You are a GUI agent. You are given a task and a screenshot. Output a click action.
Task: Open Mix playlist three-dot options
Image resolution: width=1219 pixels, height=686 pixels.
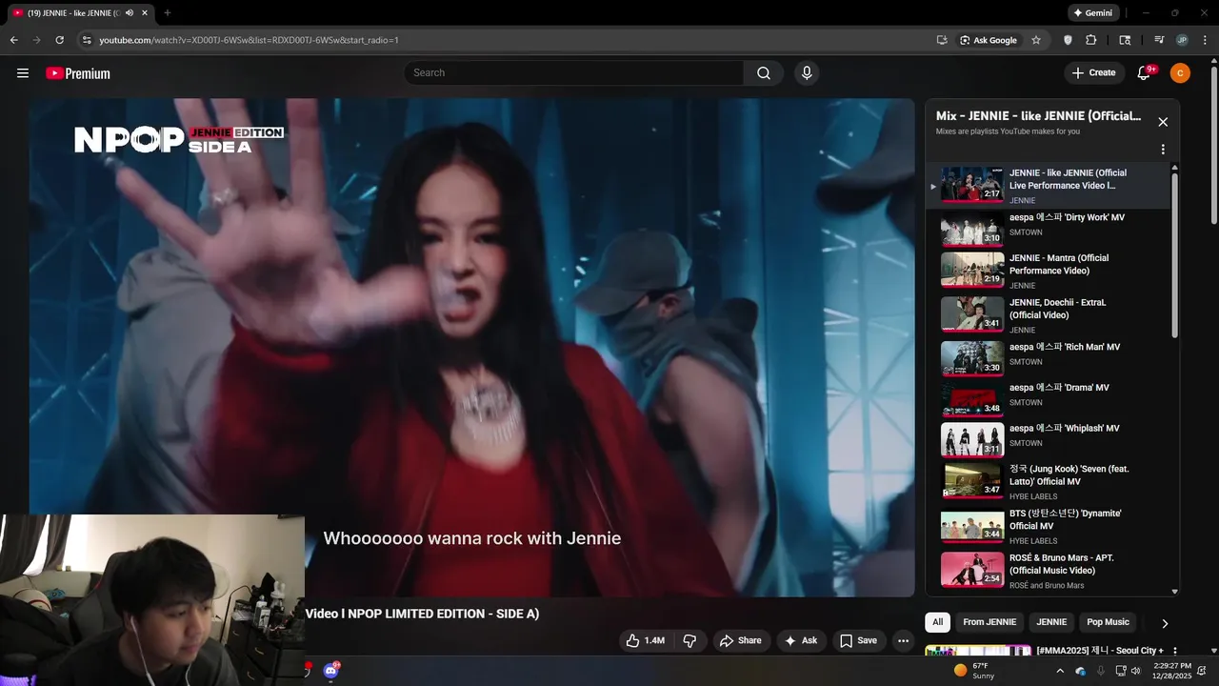click(1163, 150)
